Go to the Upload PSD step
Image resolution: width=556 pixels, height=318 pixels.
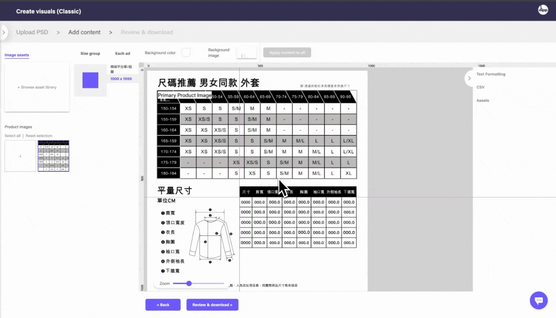pyautogui.click(x=32, y=32)
